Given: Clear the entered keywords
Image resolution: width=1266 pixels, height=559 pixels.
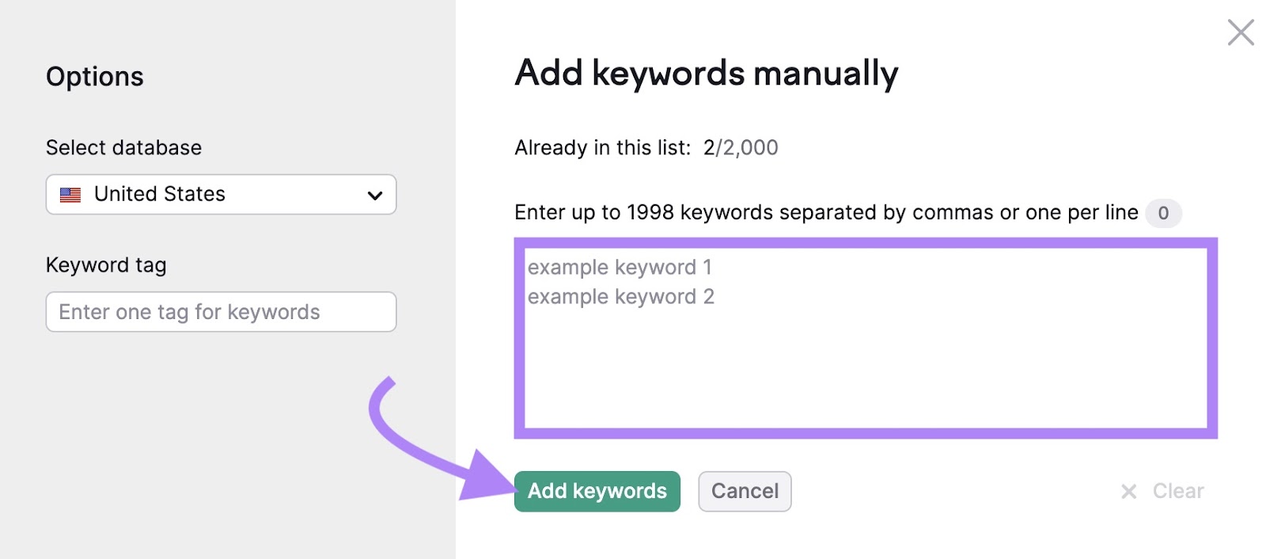Looking at the screenshot, I should pos(1162,491).
